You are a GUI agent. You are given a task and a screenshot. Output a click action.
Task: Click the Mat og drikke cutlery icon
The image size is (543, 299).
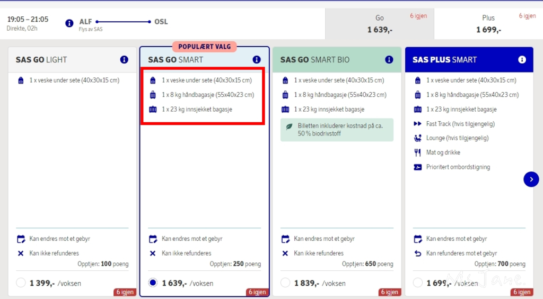[x=417, y=152]
